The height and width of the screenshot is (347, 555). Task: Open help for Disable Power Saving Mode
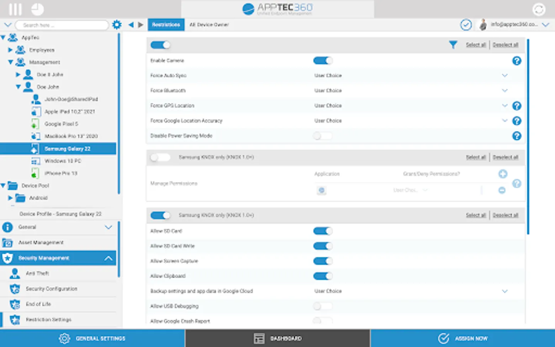click(516, 136)
